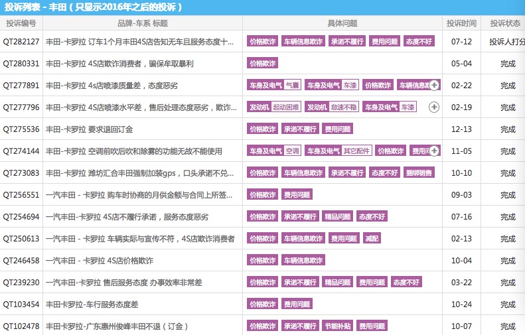Select complaint number QT246458
Screen dimensions: 525x335
point(21,261)
